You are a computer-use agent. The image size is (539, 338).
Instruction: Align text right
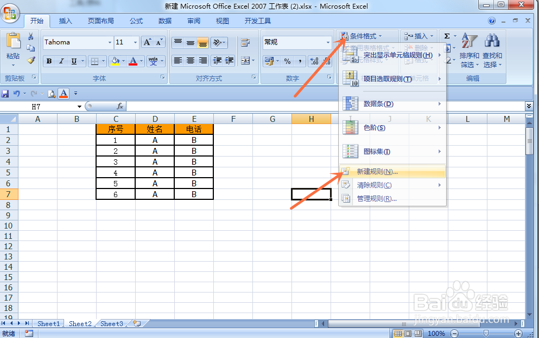(203, 61)
